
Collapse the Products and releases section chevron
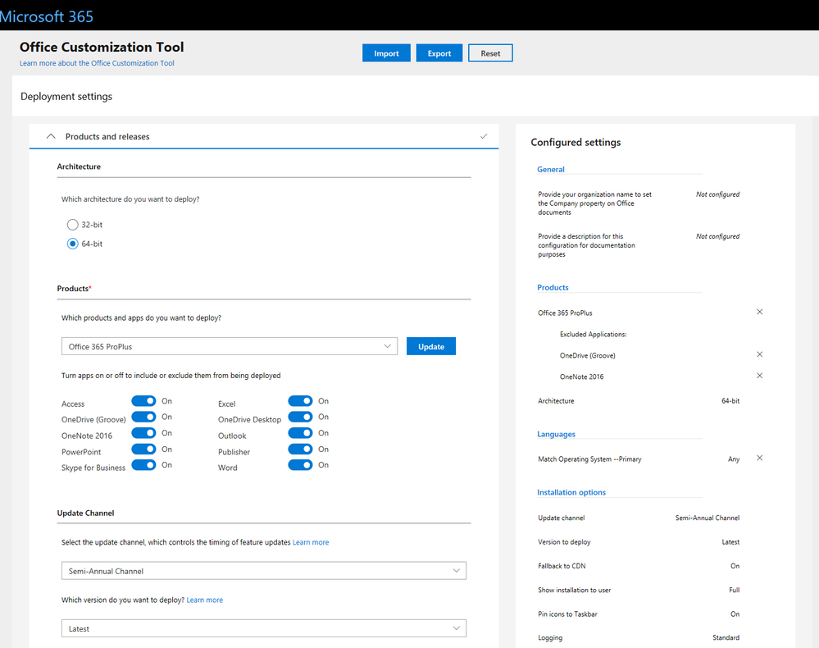tap(51, 136)
